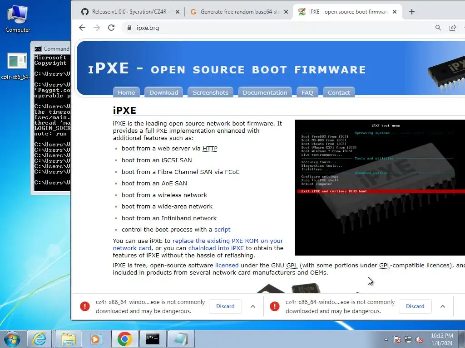The image size is (465, 348).
Task: Click the Action Center flag tray icon
Action: 397,339
